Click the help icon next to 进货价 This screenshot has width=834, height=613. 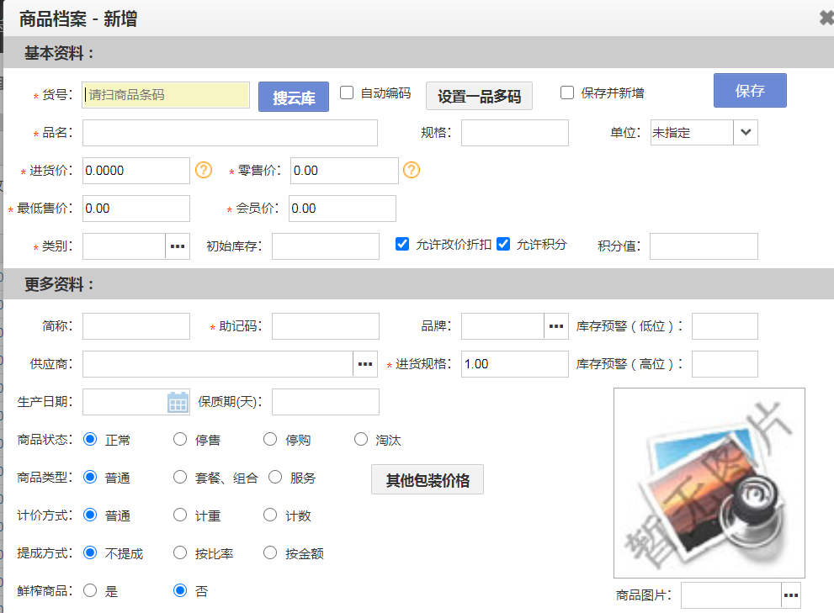point(203,170)
